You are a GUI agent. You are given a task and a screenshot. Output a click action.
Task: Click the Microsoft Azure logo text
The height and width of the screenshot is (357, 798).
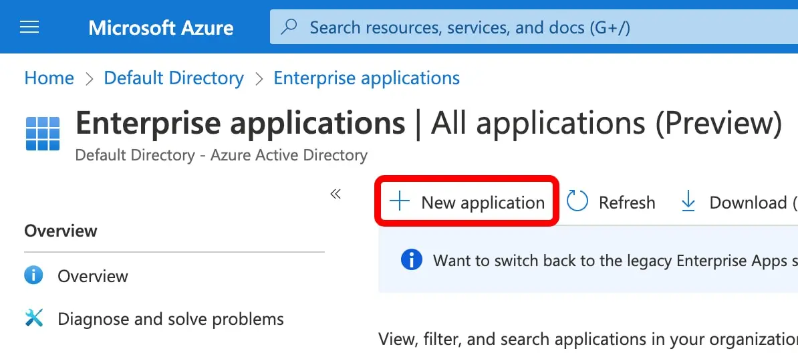[x=161, y=27]
